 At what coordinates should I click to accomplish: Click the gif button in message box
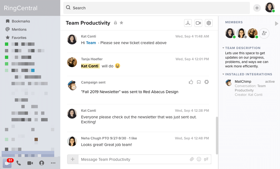206,159
